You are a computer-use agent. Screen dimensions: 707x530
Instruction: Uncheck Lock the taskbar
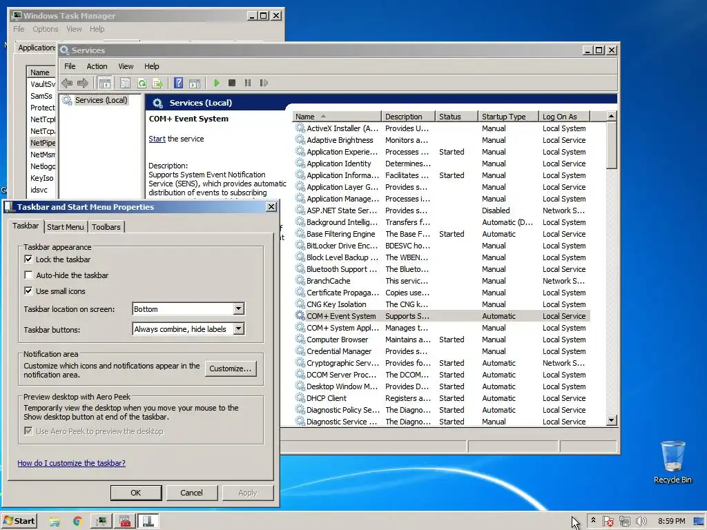pyautogui.click(x=28, y=259)
